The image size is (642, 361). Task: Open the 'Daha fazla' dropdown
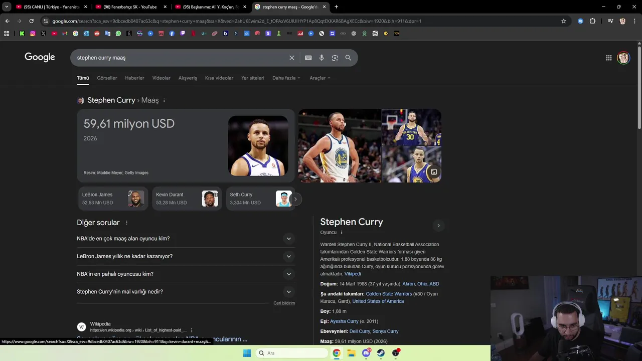tap(286, 78)
